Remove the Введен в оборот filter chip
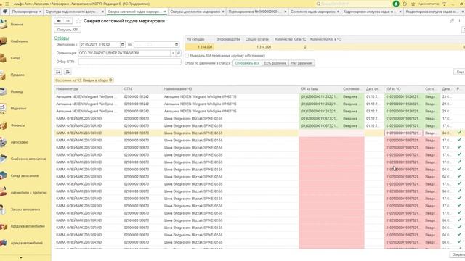 [x=110, y=80]
